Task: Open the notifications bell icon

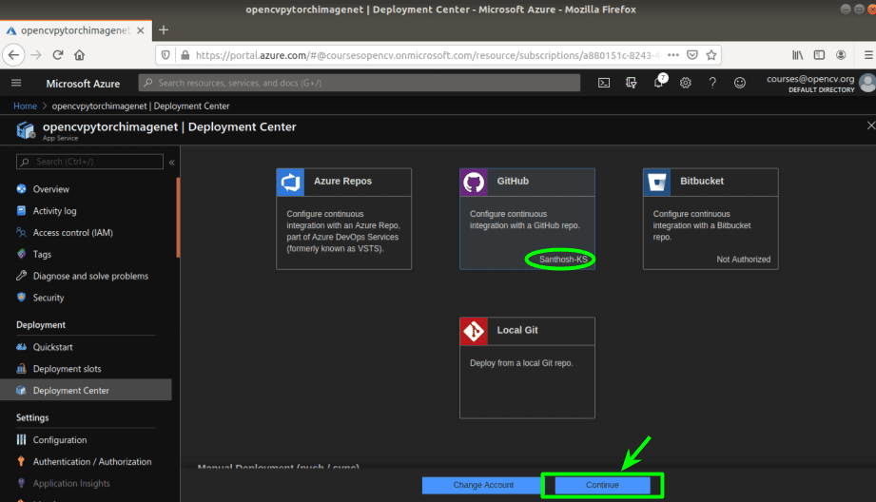Action: (x=659, y=82)
